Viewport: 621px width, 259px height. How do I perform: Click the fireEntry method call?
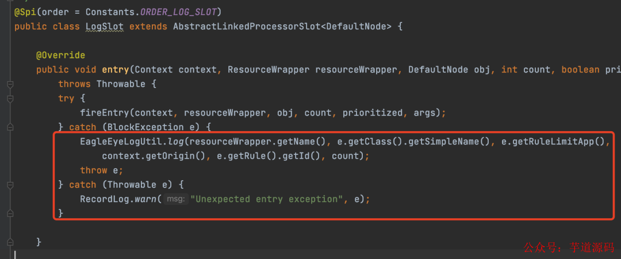(105, 113)
